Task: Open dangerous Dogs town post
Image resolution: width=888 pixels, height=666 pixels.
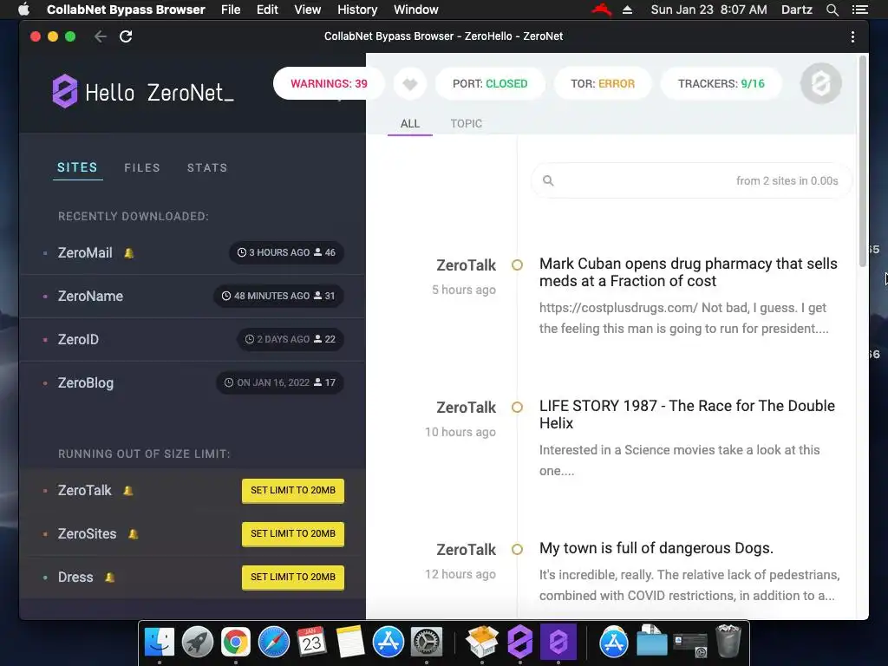Action: [x=656, y=548]
